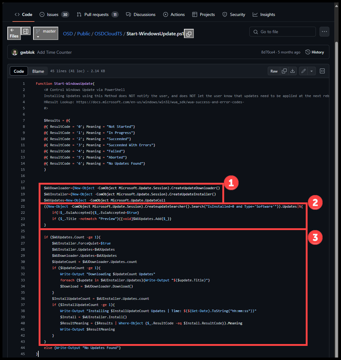The height and width of the screenshot is (360, 341).
Task: Copy the file path icon beside Start-WindowsUpdate.ps1
Action: [x=189, y=34]
